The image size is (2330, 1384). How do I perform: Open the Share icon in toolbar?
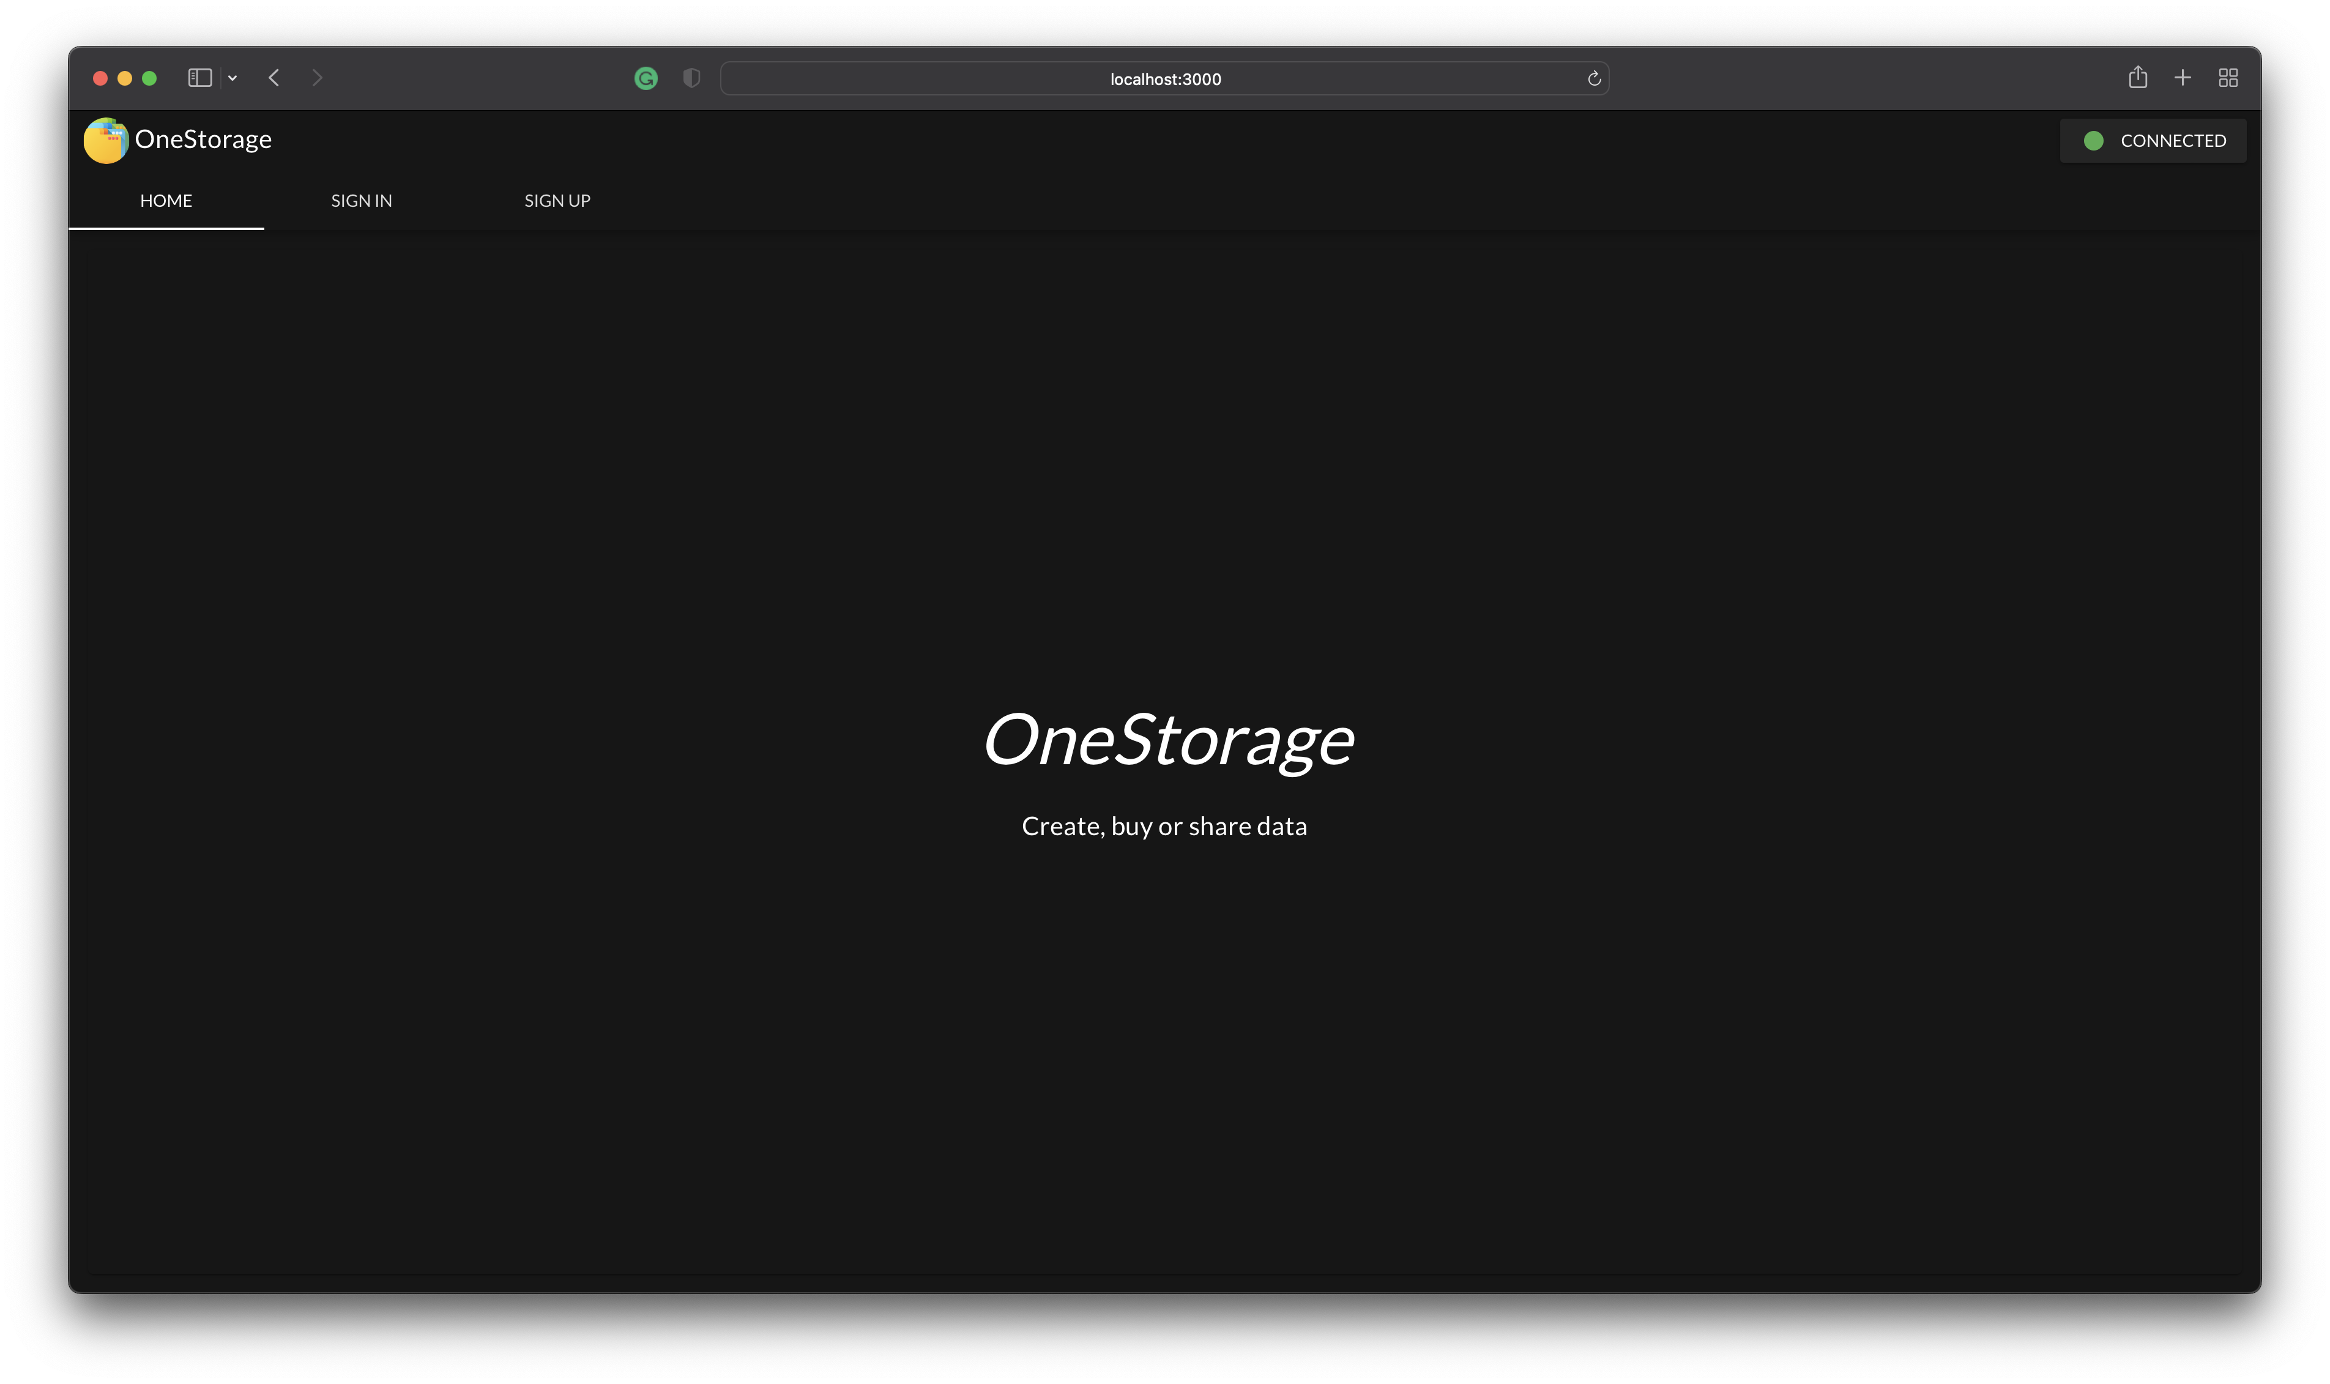coord(2137,78)
